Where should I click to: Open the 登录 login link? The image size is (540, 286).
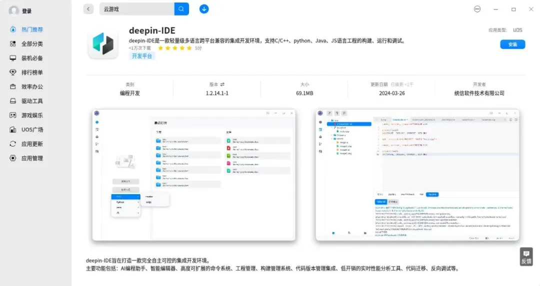coord(27,11)
